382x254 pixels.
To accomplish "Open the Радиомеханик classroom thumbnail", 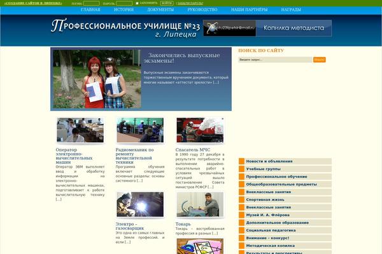I will (x=140, y=130).
